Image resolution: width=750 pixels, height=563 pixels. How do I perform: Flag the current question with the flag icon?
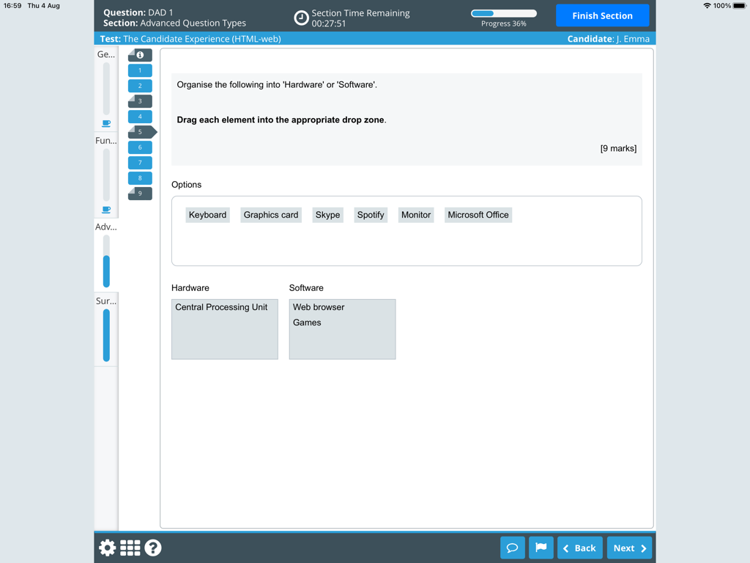click(x=541, y=548)
